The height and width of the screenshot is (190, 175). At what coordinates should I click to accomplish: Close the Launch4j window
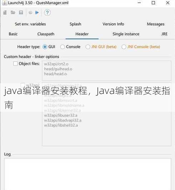point(168,3)
